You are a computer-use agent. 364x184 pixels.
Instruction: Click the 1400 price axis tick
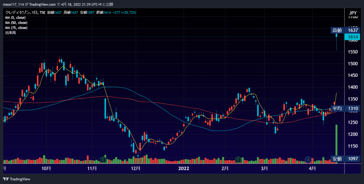pyautogui.click(x=353, y=87)
